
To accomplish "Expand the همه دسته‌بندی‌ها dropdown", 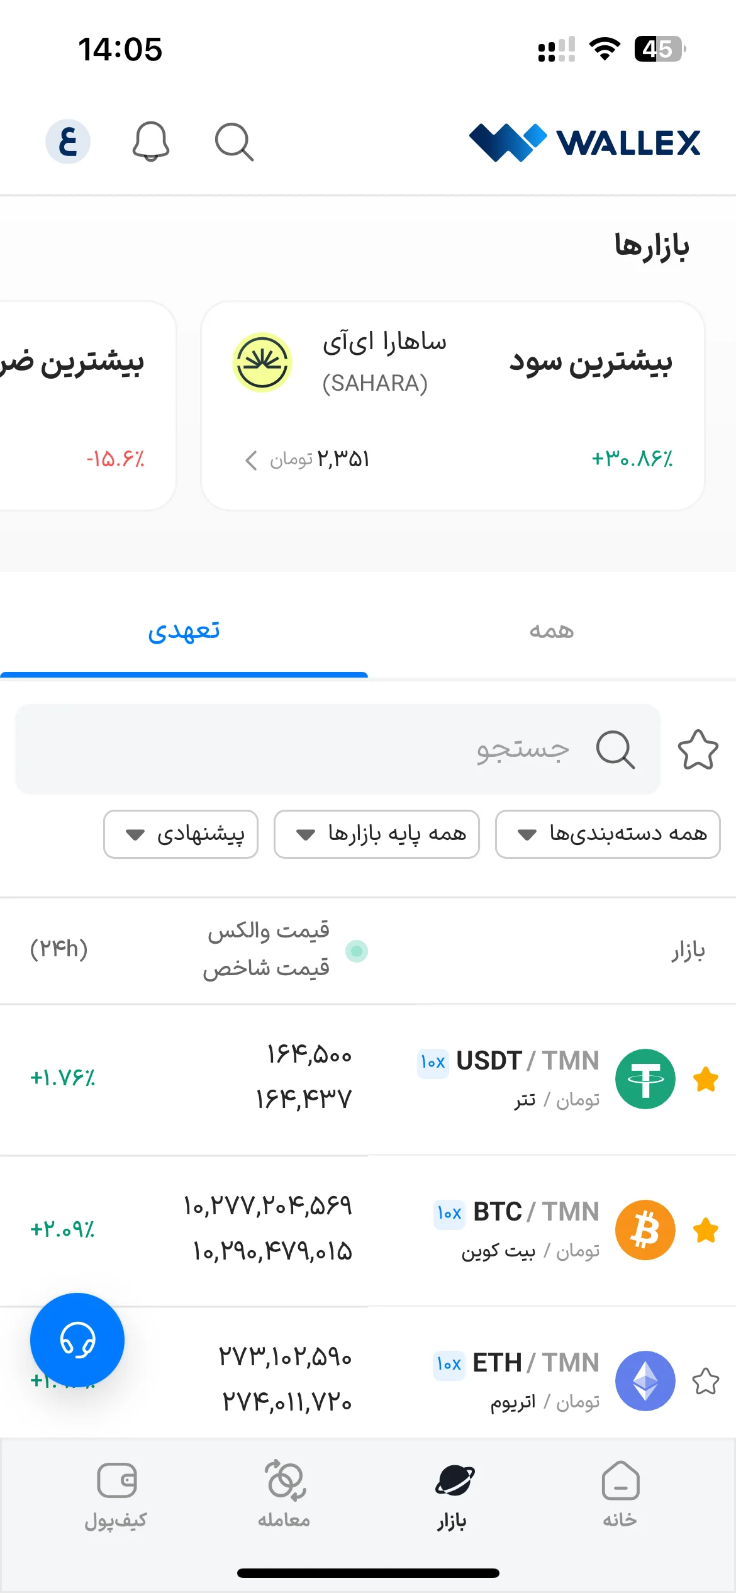I will [x=608, y=834].
